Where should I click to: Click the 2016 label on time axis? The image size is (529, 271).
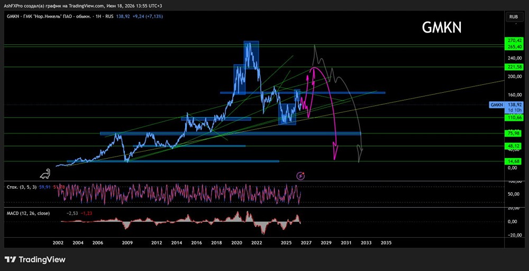tap(196, 243)
